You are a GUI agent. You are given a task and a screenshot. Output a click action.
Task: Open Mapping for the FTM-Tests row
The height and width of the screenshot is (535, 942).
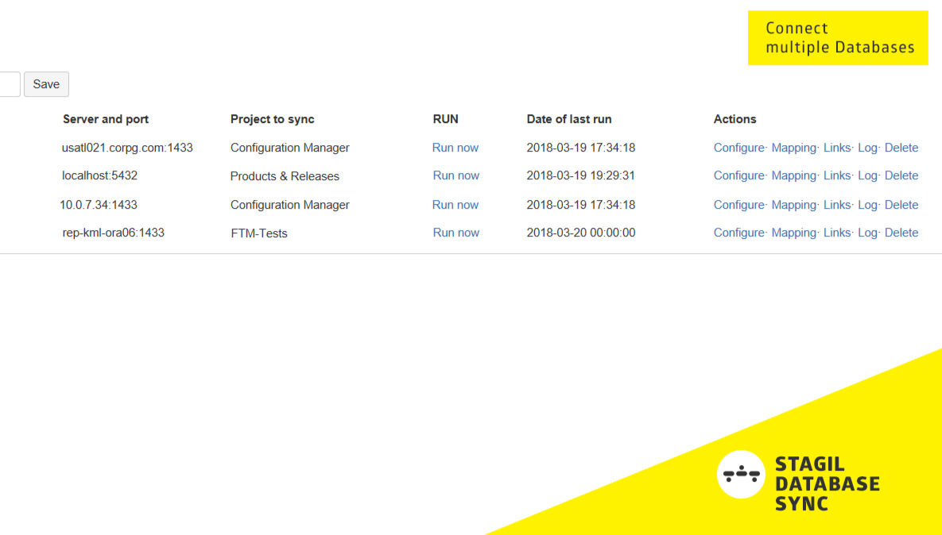pos(793,233)
